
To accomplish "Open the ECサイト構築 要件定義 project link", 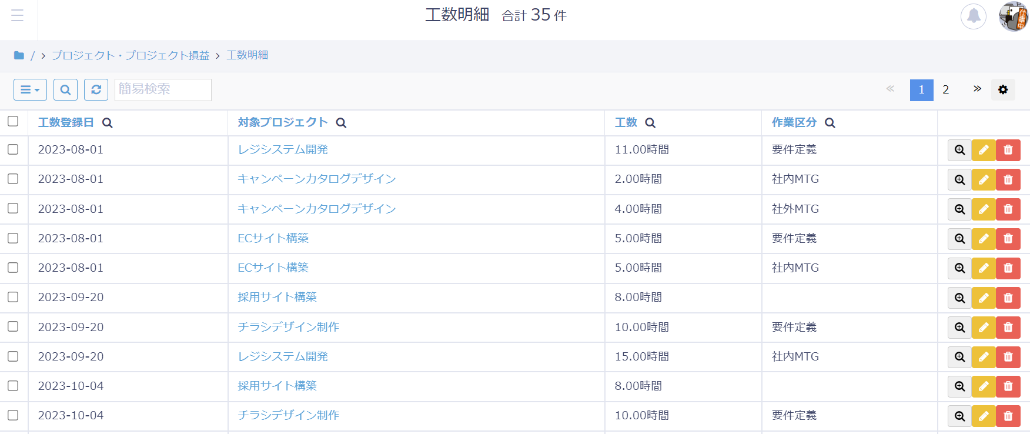I will (x=273, y=238).
